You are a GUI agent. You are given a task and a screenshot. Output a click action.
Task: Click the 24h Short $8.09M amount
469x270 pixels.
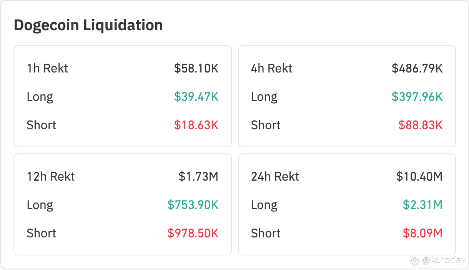point(422,234)
